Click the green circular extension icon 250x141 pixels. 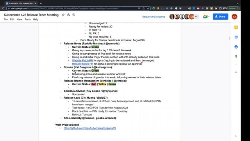[154, 8]
